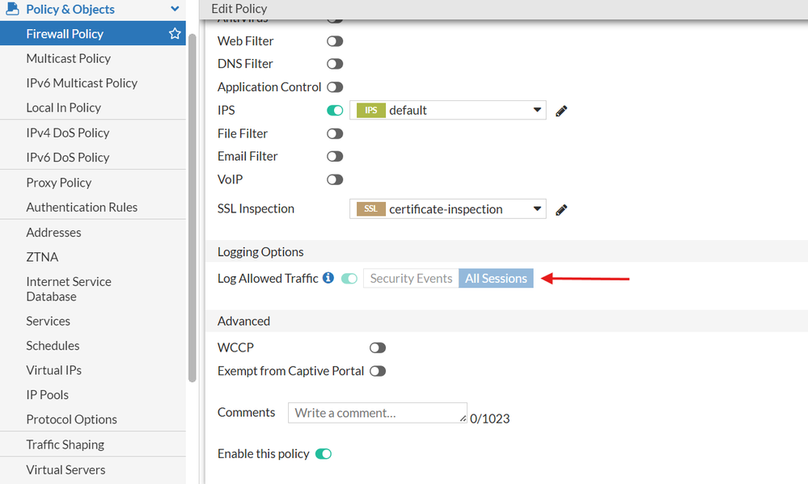Viewport: 808px width, 484px height.
Task: Edit the IPS default profile pencil icon
Action: point(561,111)
